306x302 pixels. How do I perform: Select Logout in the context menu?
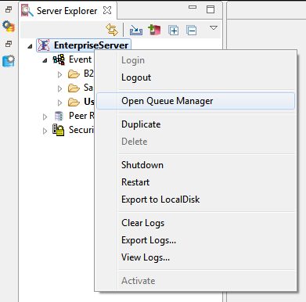[x=136, y=77]
